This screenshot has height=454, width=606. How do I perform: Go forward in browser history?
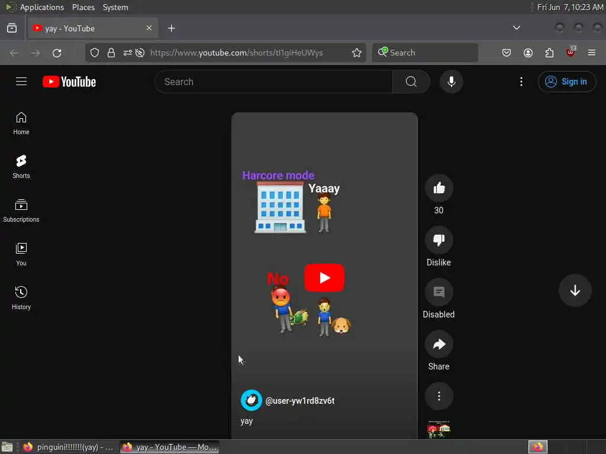coord(36,53)
